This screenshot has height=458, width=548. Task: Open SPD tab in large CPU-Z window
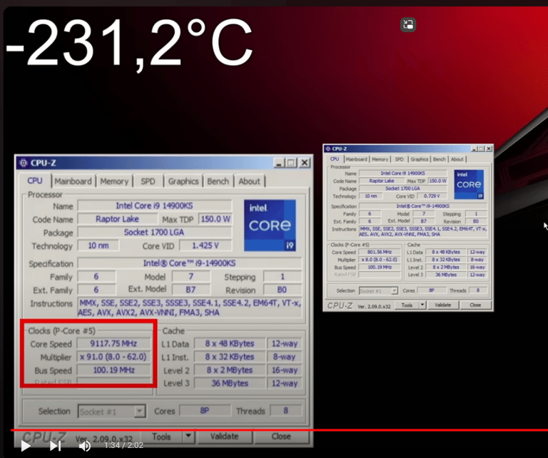[148, 181]
